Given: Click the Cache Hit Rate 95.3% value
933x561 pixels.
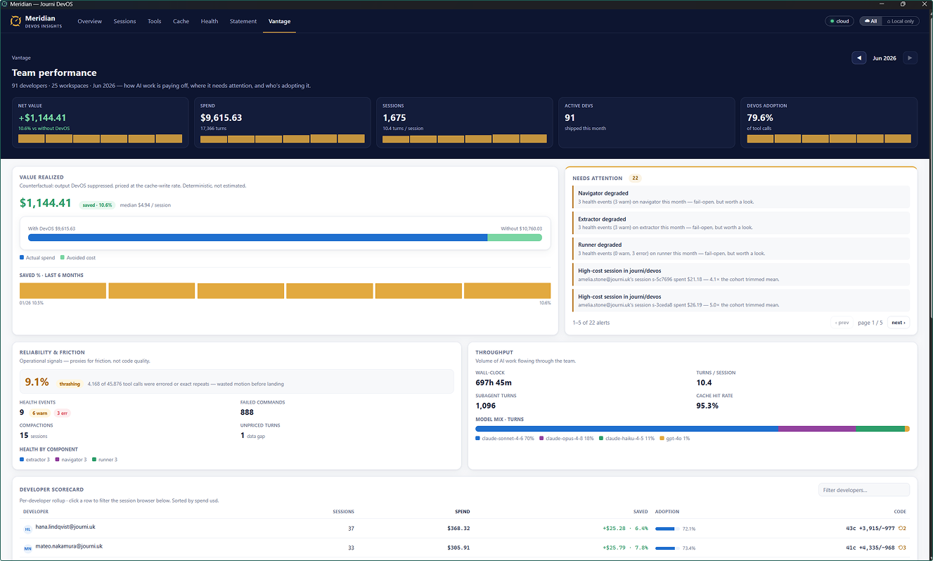Looking at the screenshot, I should (x=707, y=406).
